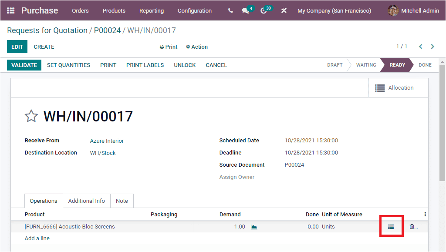Open the messages icon showing 4 notifications

click(246, 10)
